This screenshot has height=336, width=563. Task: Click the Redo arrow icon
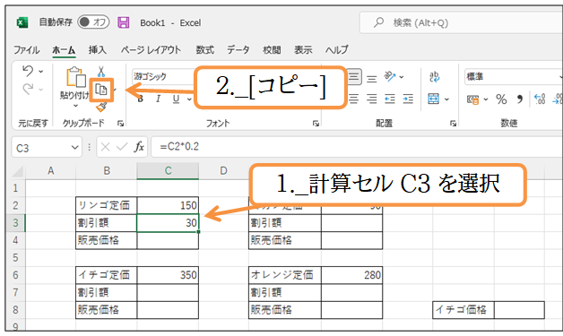tap(28, 89)
